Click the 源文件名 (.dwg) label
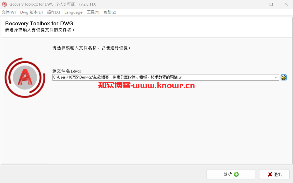This screenshot has width=293, height=183. (x=67, y=71)
